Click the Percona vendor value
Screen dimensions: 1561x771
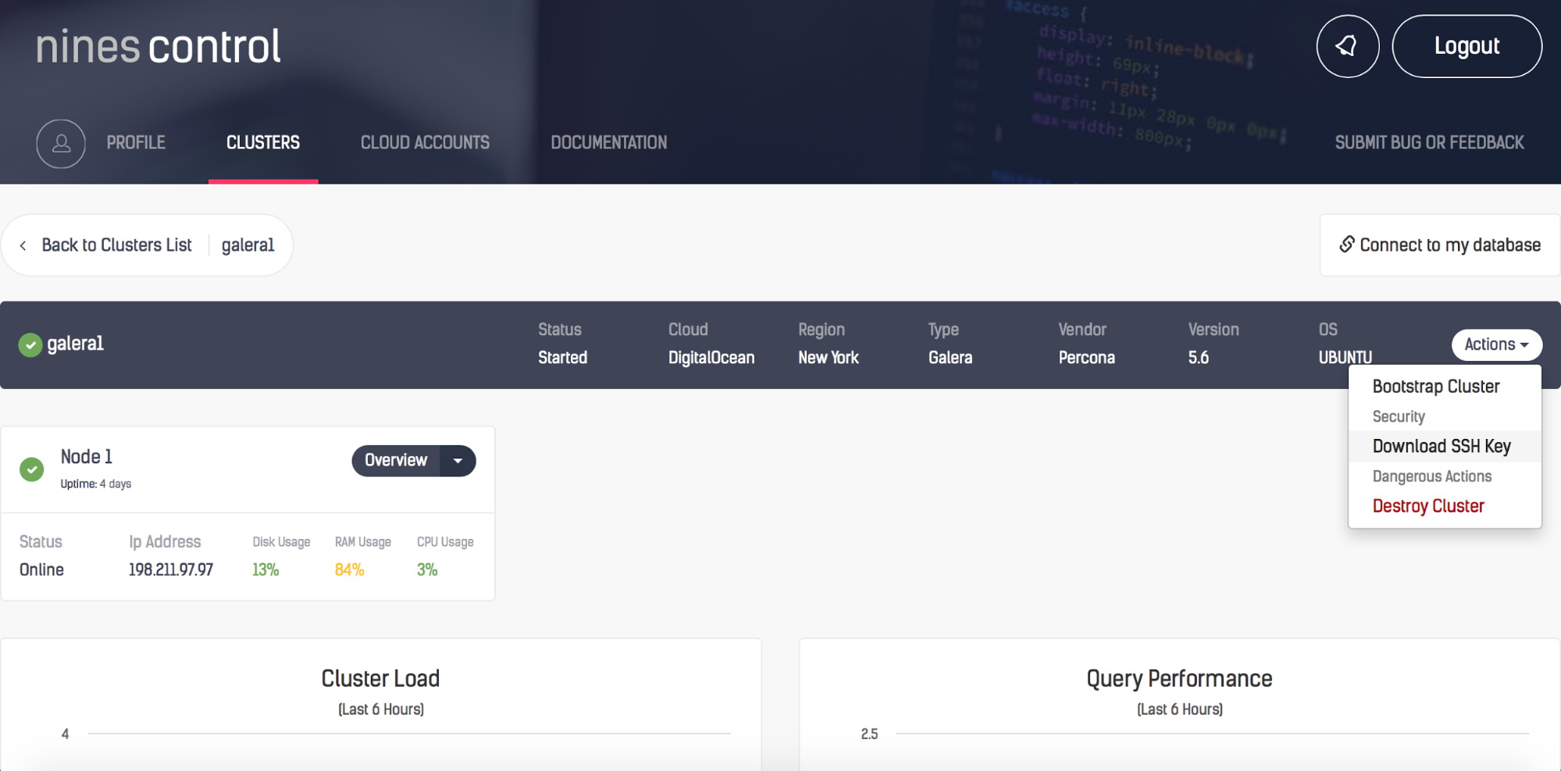(x=1086, y=358)
